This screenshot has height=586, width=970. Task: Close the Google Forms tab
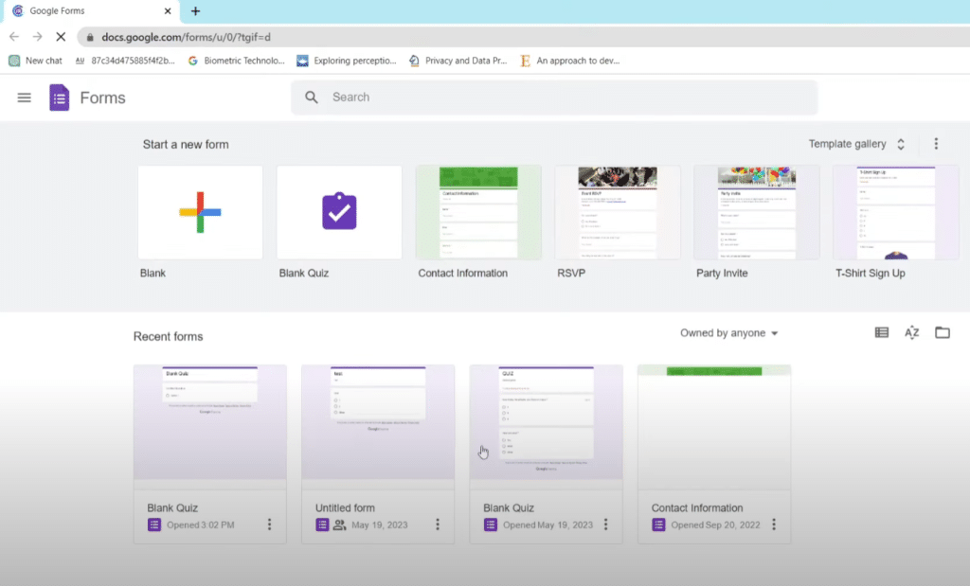click(x=168, y=11)
